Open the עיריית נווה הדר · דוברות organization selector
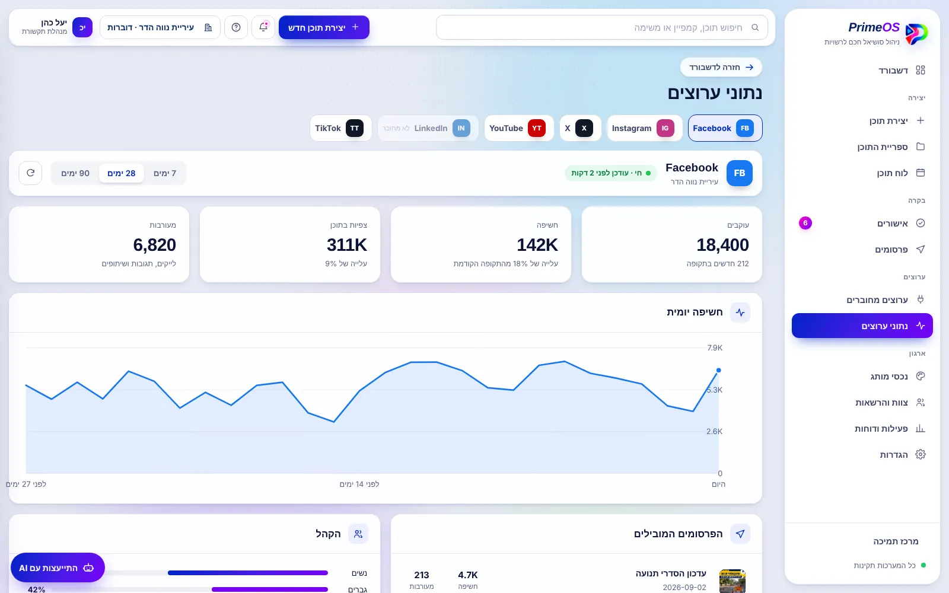 [x=160, y=27]
